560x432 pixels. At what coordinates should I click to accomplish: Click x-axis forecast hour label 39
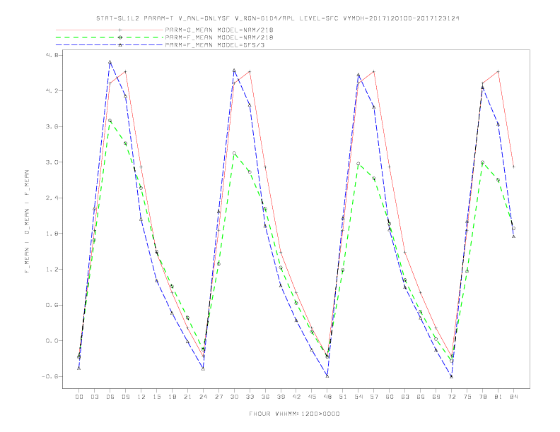281,397
